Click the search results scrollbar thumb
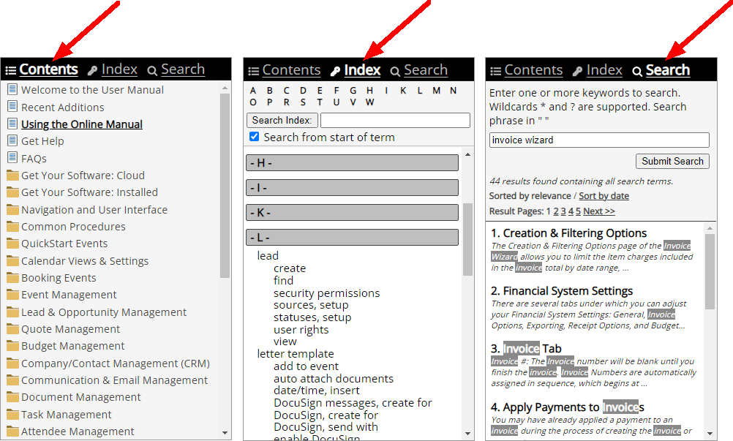This screenshot has height=441, width=733. pyautogui.click(x=710, y=272)
